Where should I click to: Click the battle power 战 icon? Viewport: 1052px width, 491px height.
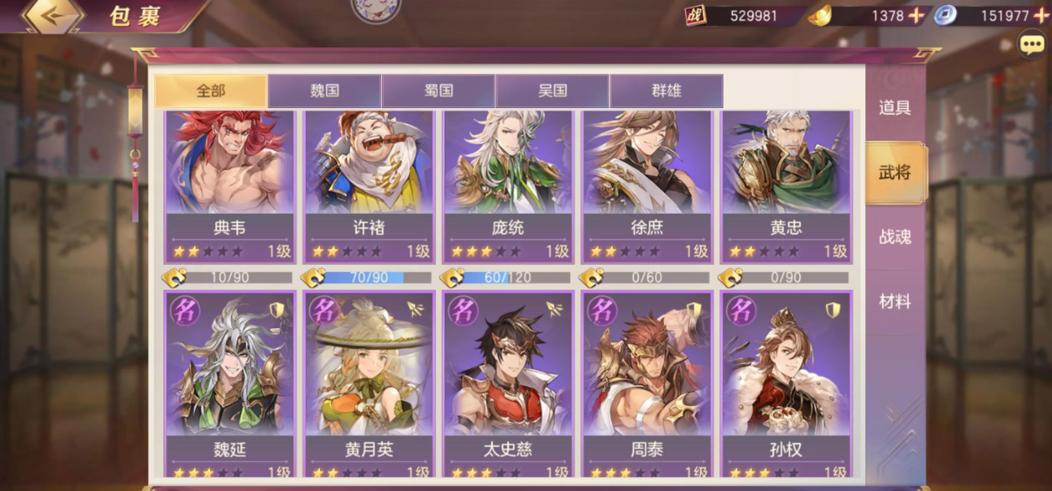click(696, 15)
